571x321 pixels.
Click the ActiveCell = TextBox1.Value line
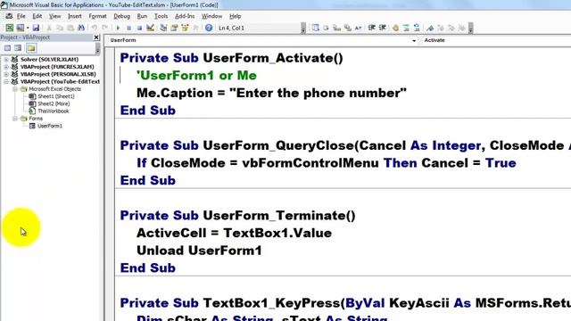pyautogui.click(x=234, y=233)
